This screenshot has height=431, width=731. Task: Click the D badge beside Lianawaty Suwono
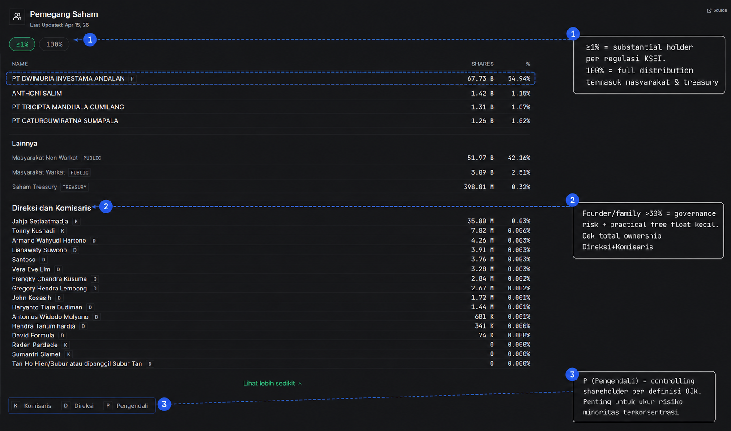tap(75, 250)
